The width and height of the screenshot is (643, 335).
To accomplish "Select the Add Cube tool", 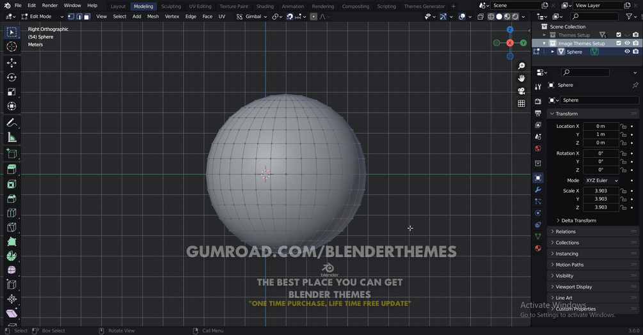I will (x=12, y=153).
